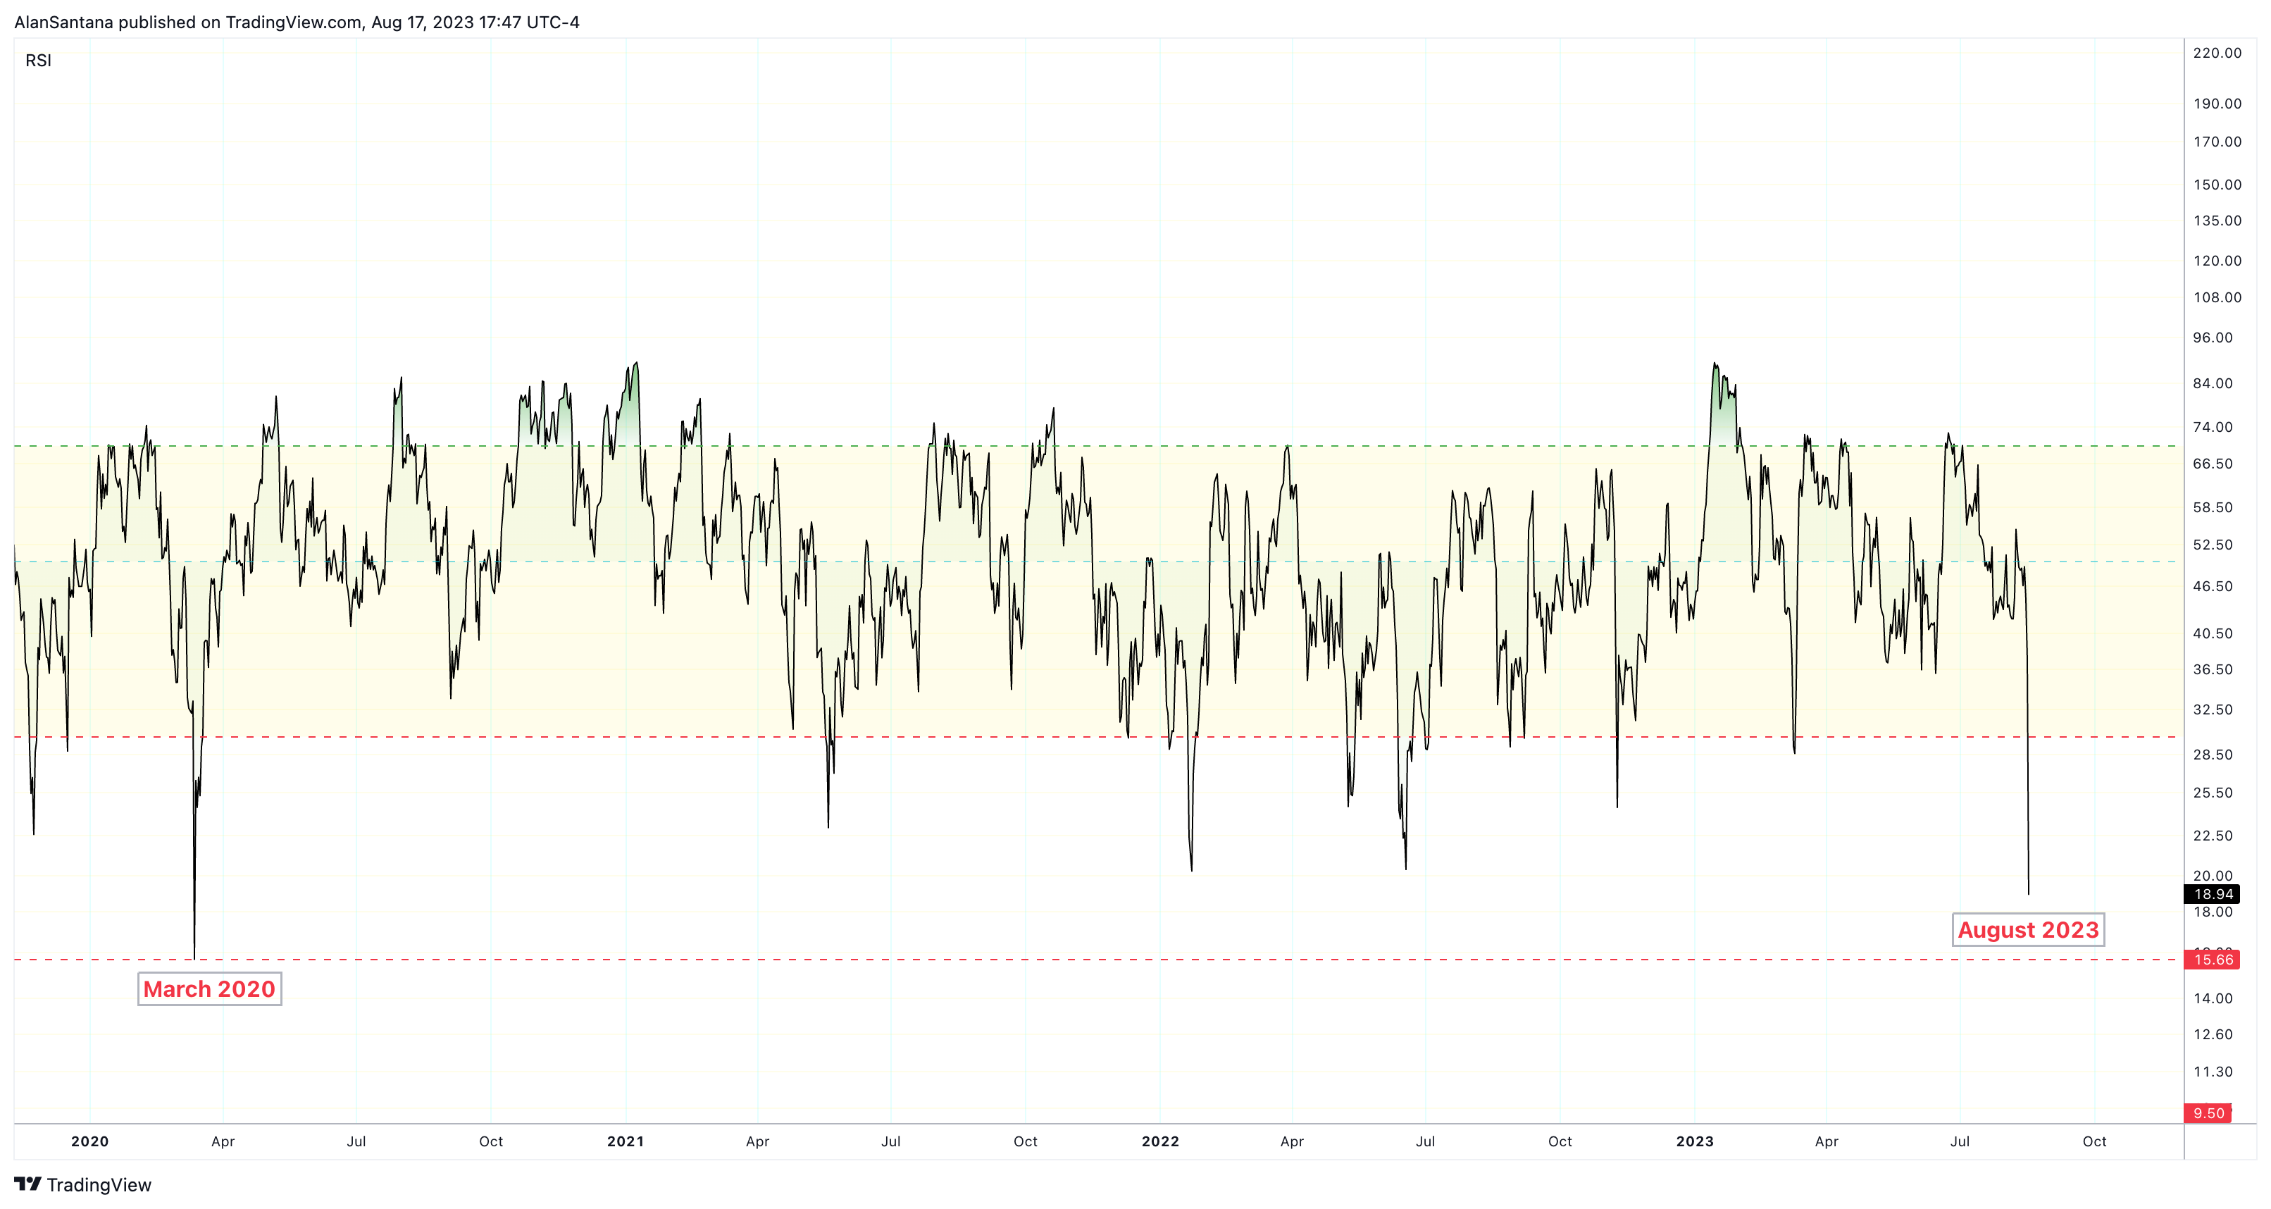2271x1209 pixels.
Task: Click the 74.00 price axis label
Action: click(x=2213, y=427)
